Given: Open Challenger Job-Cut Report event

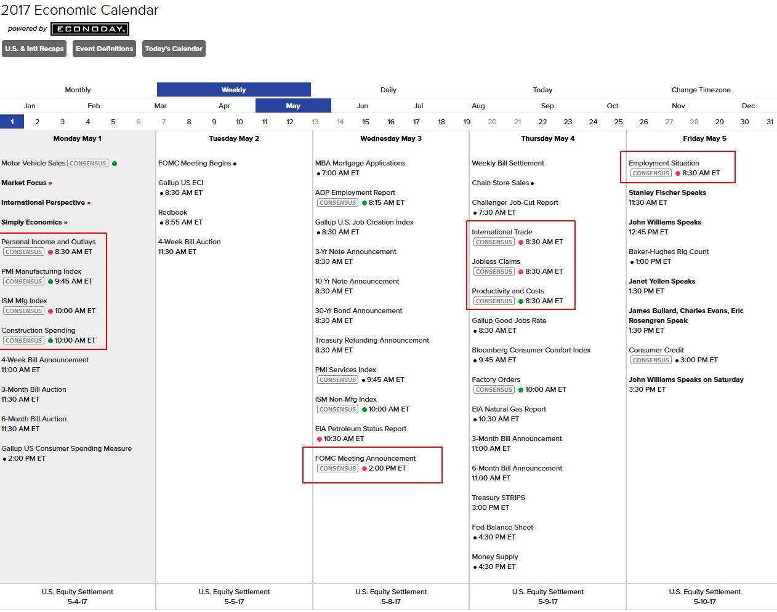Looking at the screenshot, I should 515,202.
